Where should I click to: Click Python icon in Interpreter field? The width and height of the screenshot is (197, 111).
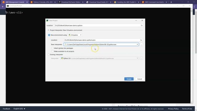tap(62, 58)
